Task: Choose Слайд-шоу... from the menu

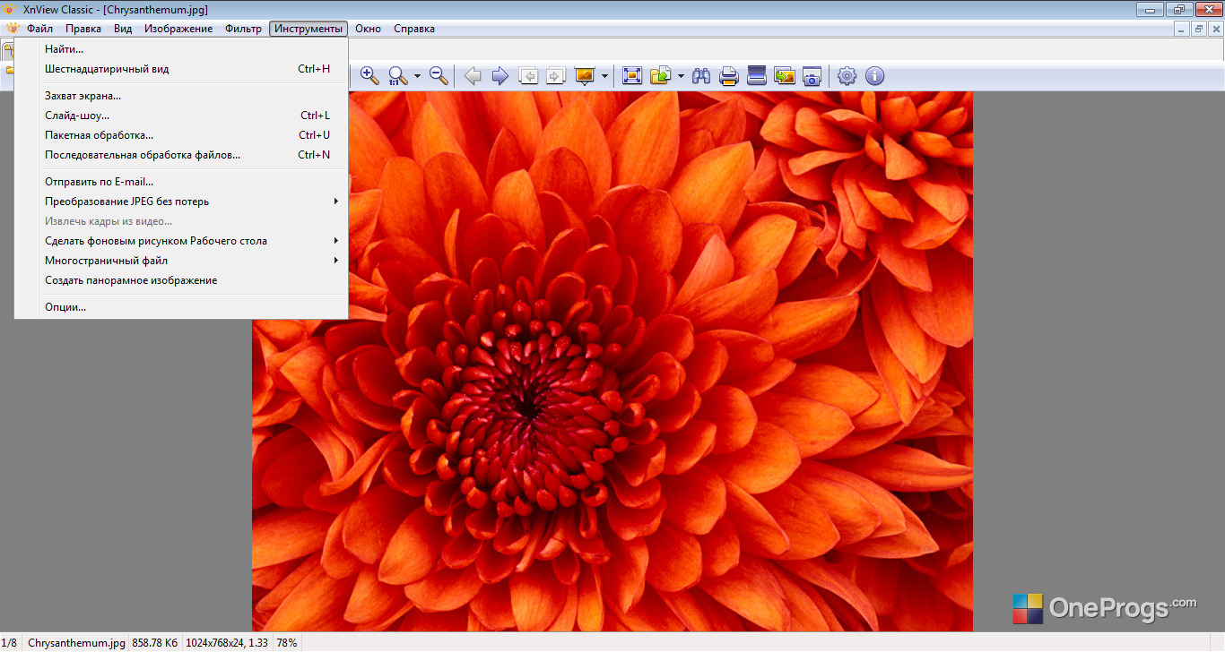Action: (181, 116)
